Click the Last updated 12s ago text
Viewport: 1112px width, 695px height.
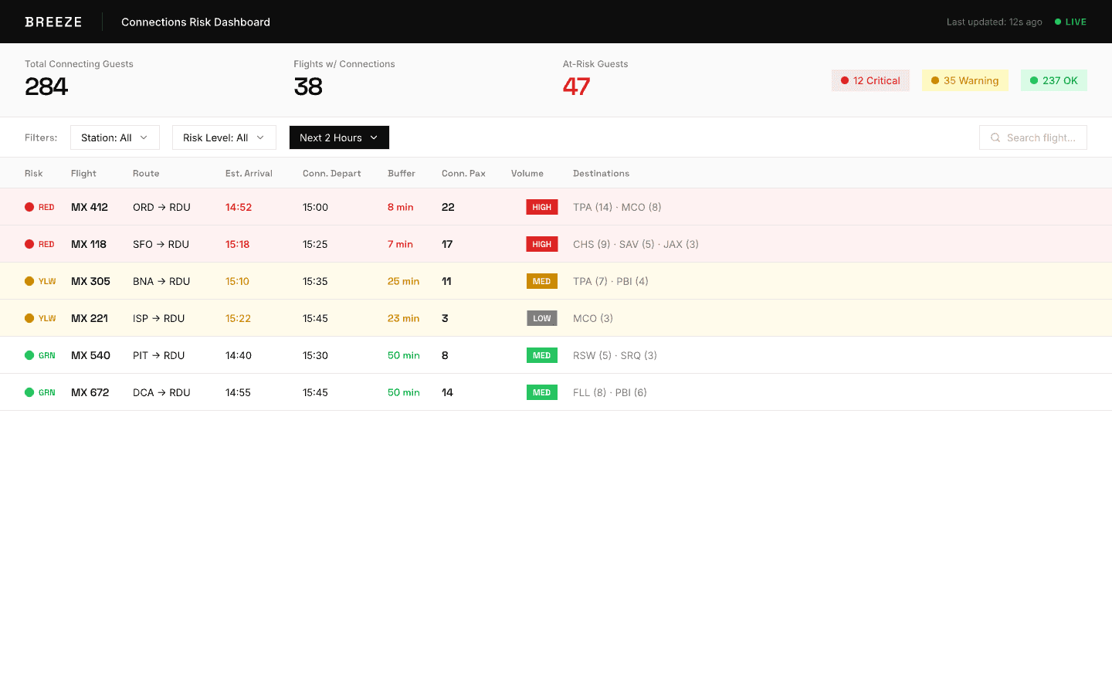(995, 22)
